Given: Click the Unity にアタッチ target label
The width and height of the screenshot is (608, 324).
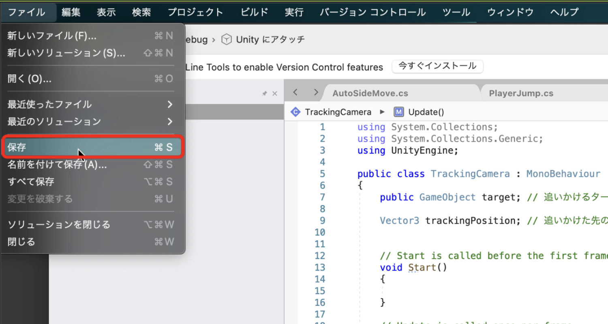Looking at the screenshot, I should click(x=270, y=40).
